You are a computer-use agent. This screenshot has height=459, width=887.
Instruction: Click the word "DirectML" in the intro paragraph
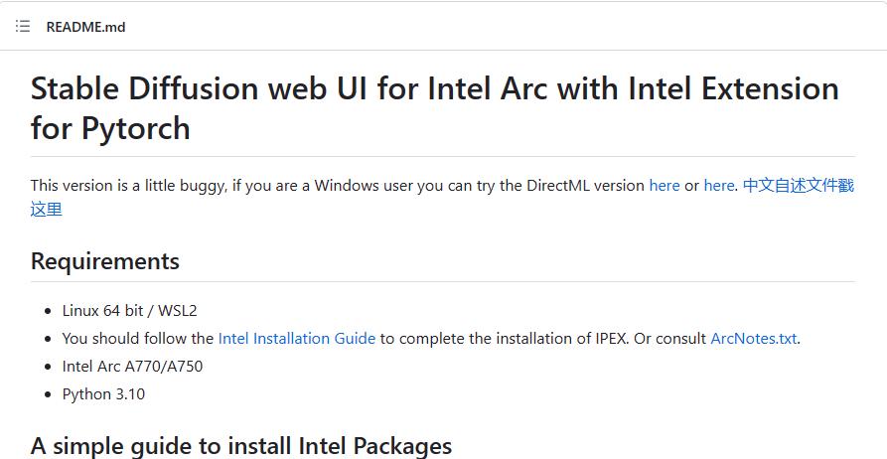click(558, 185)
